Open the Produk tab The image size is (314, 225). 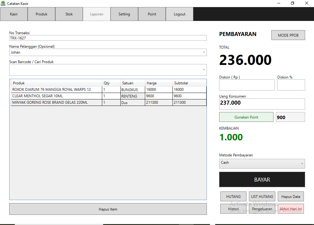[41, 14]
